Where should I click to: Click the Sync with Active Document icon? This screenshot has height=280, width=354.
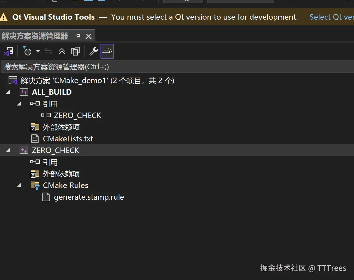coord(48,51)
